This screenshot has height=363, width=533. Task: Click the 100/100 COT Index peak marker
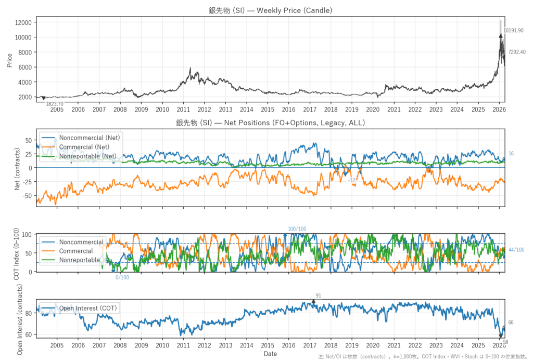tap(285, 235)
